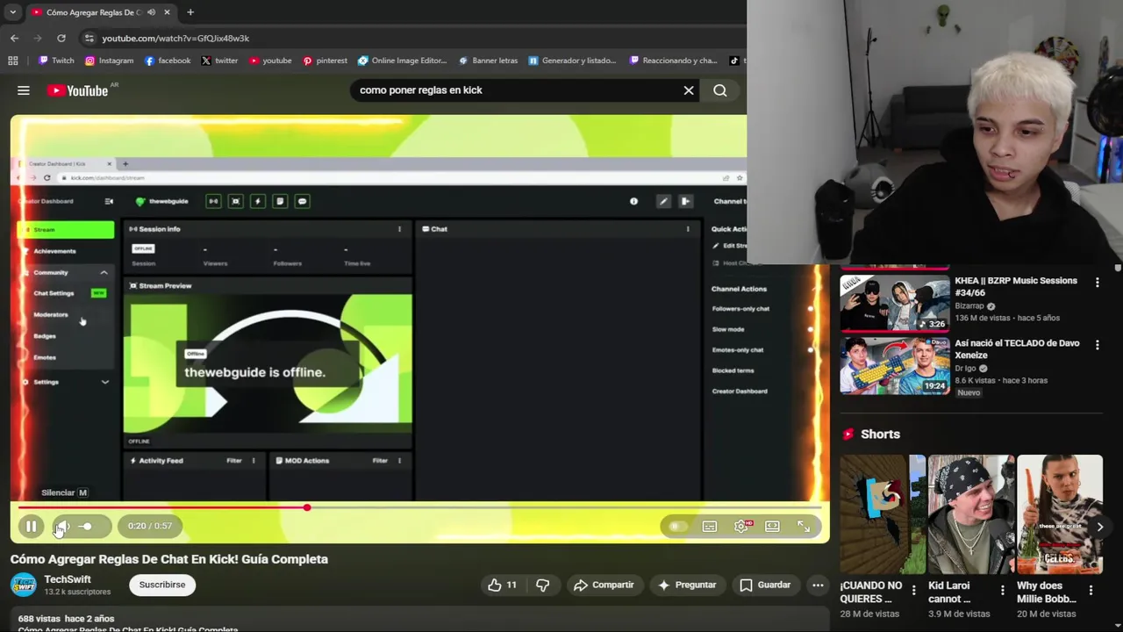Open options menu for KHEA BZRP video
Viewport: 1123px width, 632px height.
[x=1097, y=282]
